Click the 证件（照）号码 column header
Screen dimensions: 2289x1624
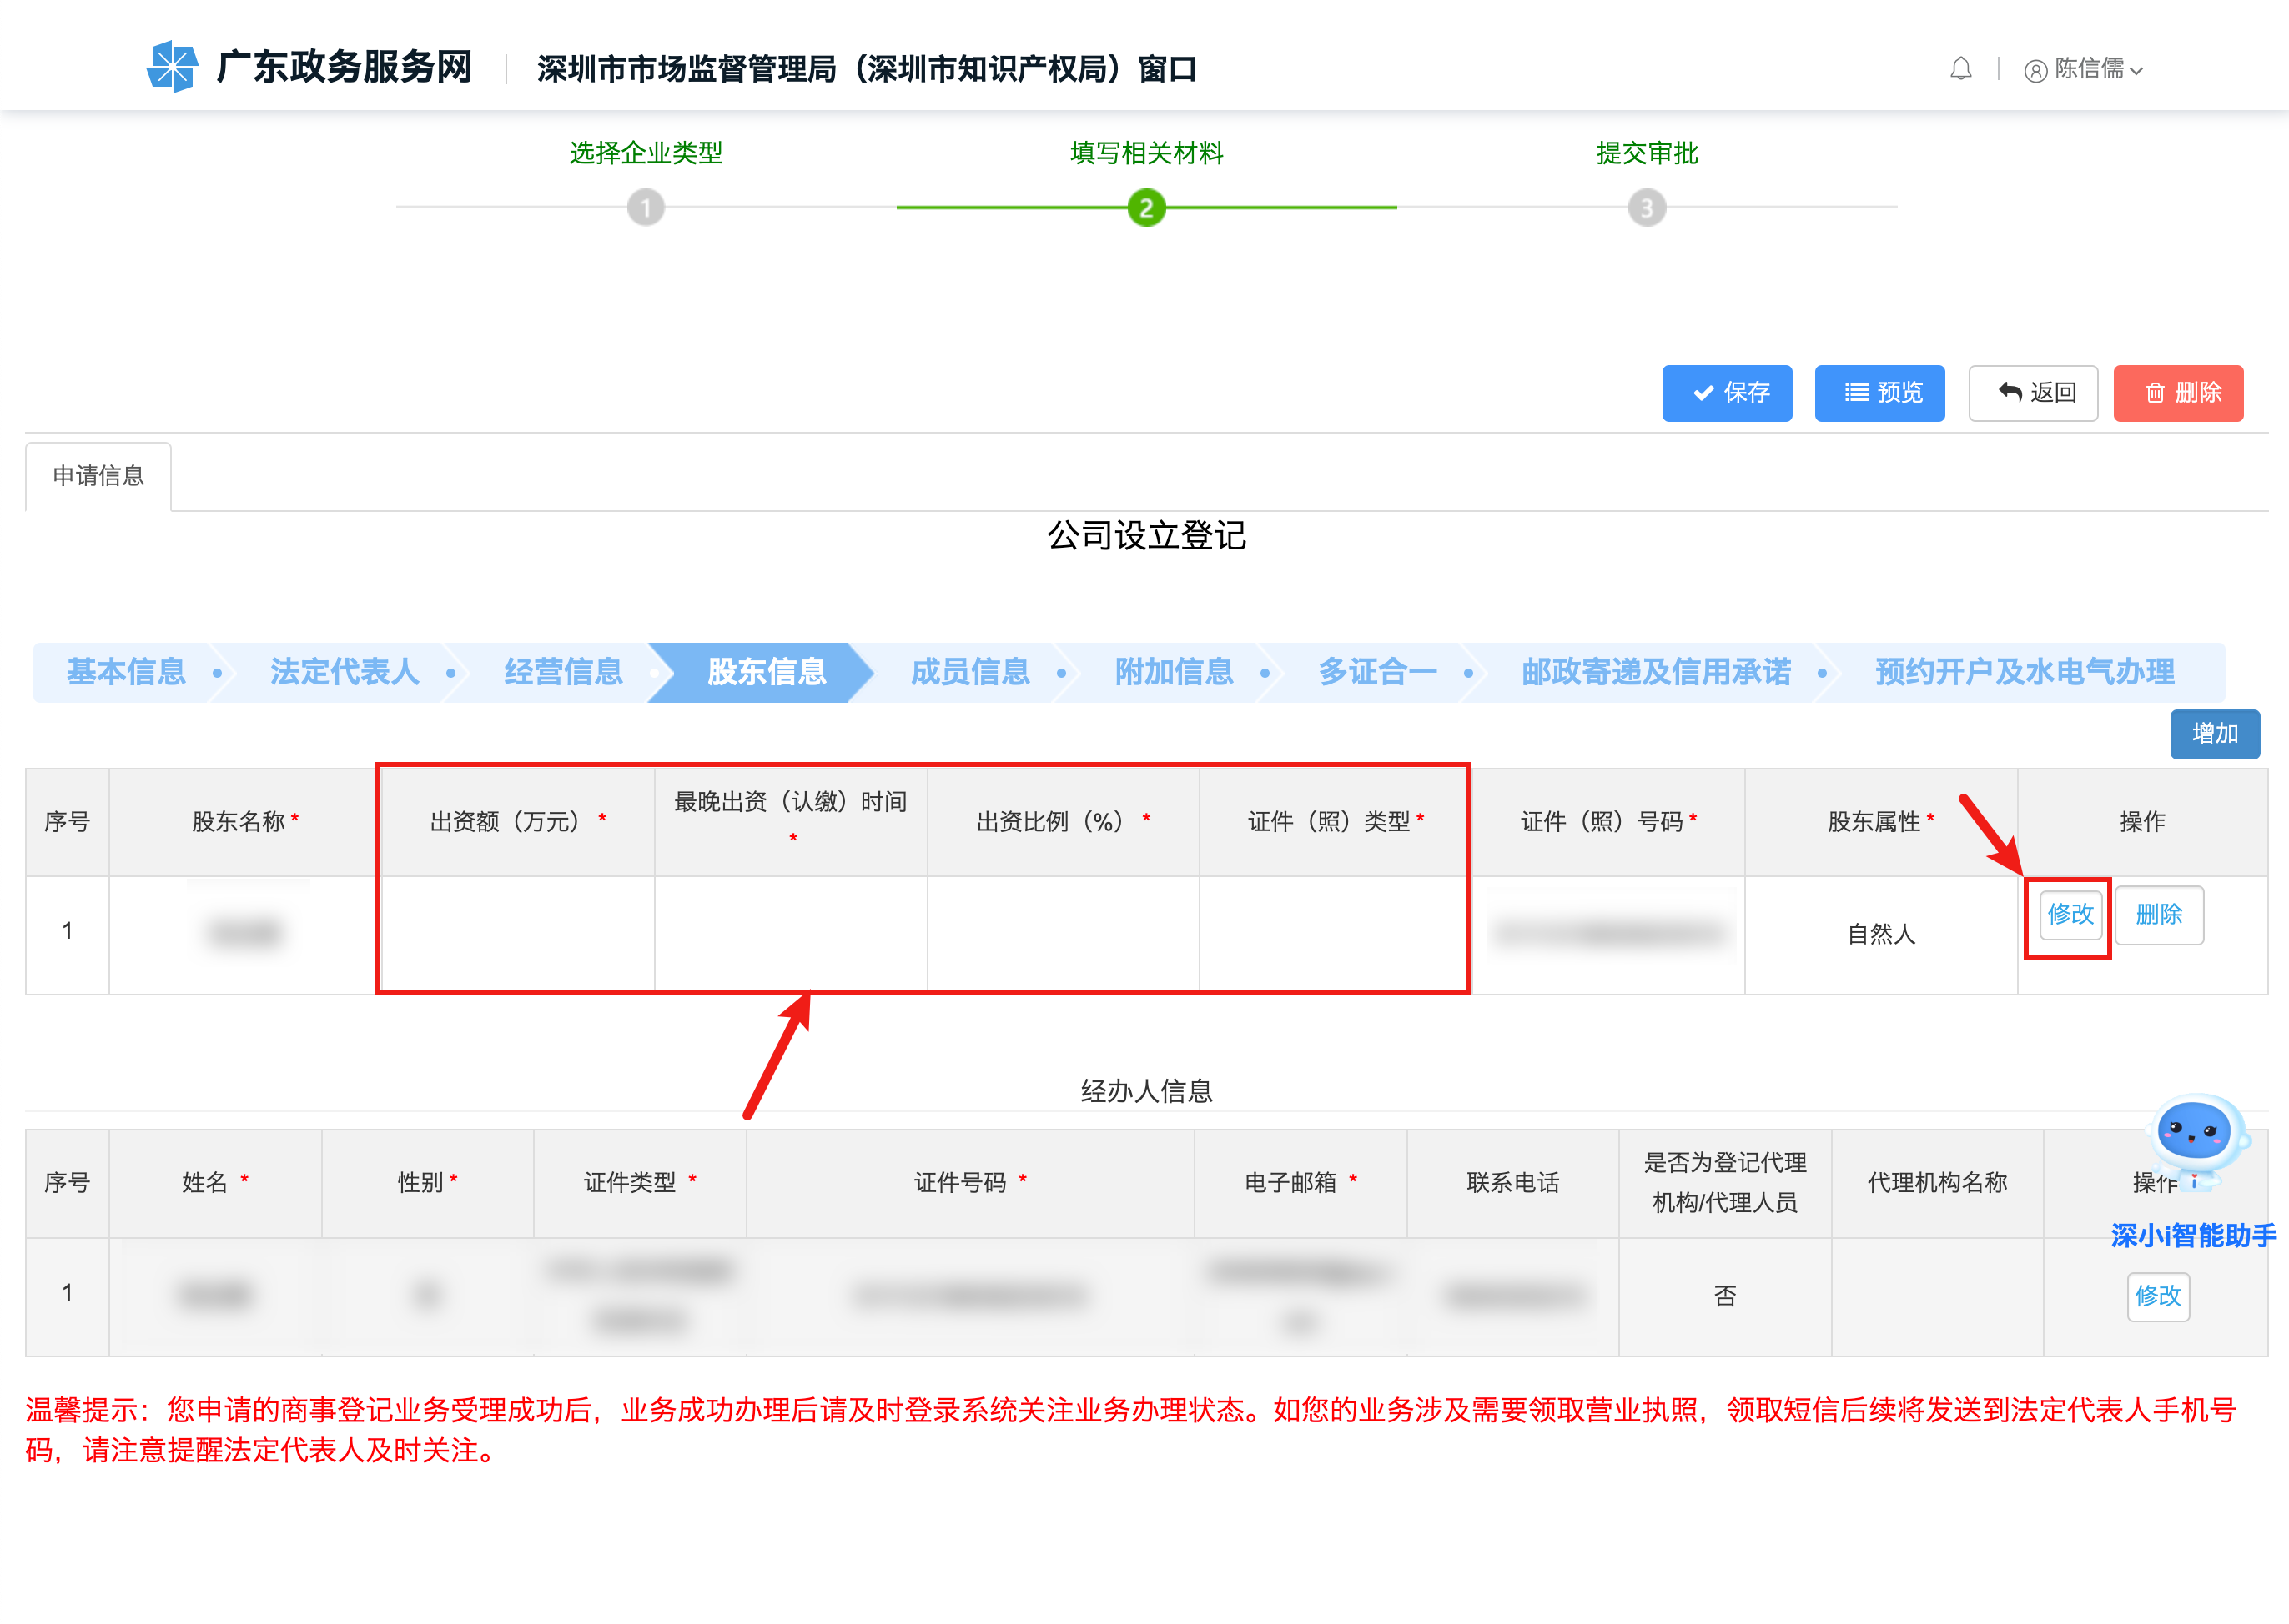(x=1607, y=822)
